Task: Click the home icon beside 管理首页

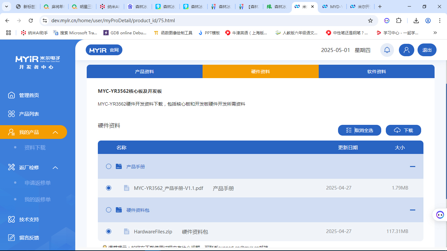Action: [x=11, y=95]
